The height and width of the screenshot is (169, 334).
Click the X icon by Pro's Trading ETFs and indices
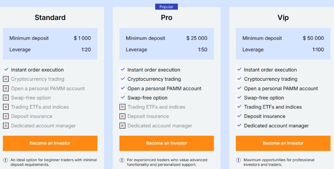(122, 107)
